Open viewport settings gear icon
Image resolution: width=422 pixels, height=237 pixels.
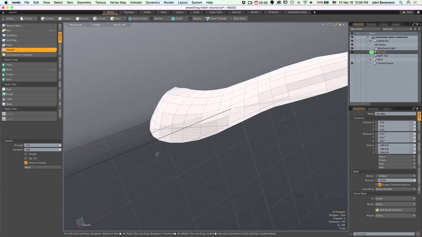pyautogui.click(x=340, y=25)
